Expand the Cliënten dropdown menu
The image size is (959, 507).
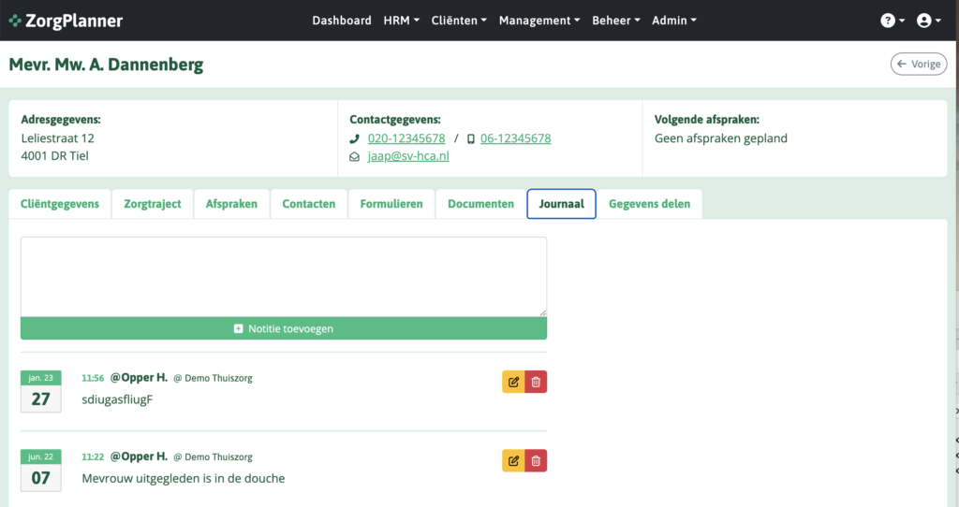(x=458, y=21)
